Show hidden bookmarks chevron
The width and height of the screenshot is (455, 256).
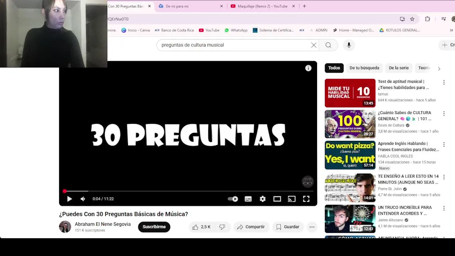click(x=451, y=30)
